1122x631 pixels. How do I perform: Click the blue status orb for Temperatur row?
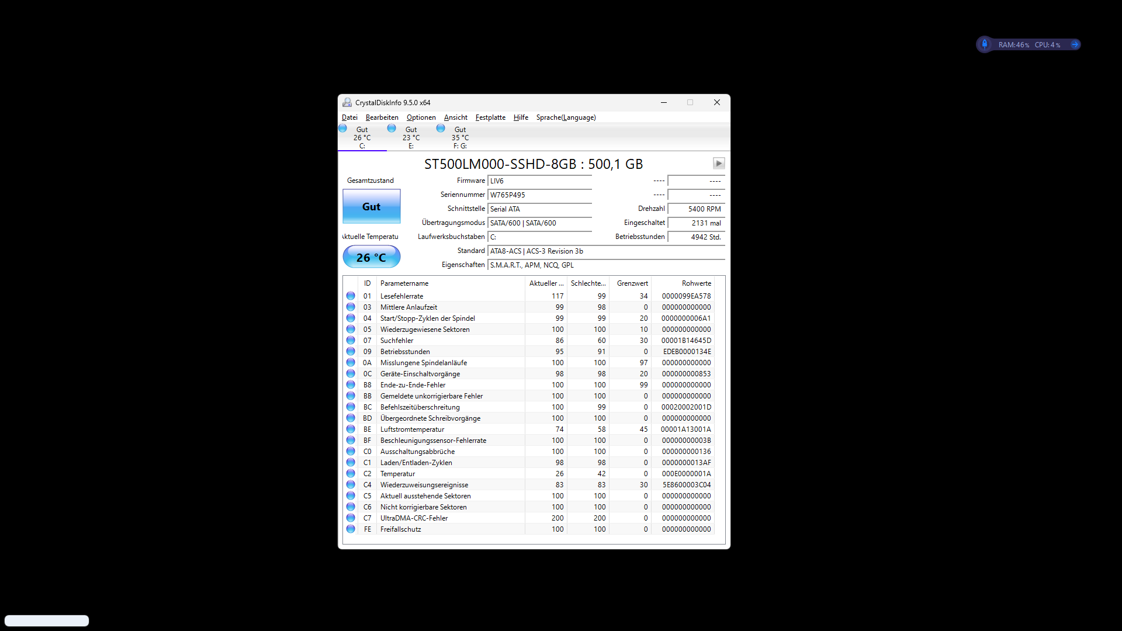click(x=351, y=474)
